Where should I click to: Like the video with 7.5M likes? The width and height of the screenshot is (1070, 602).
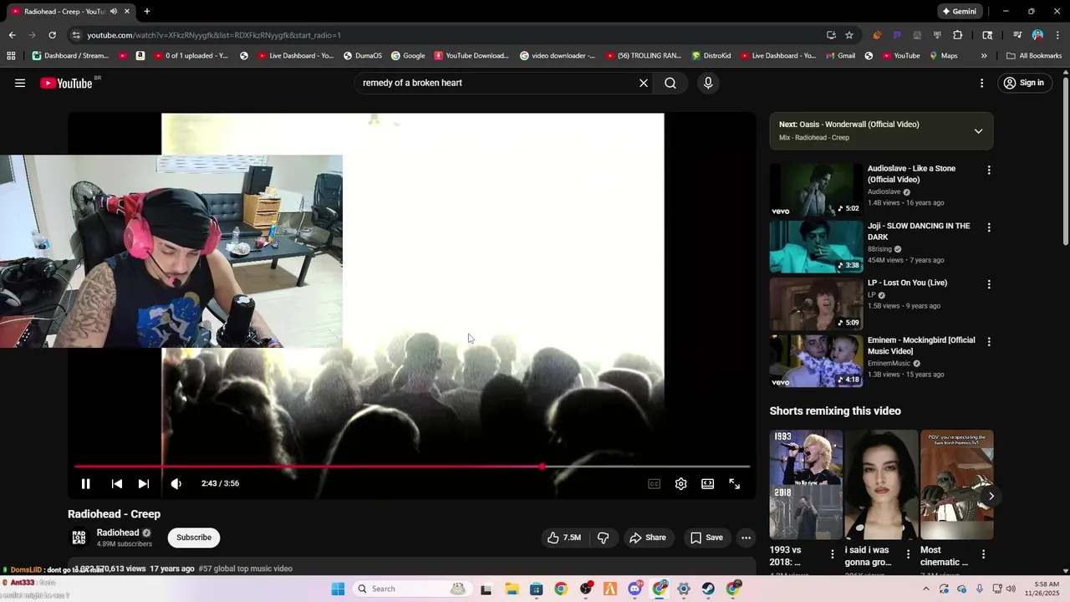[564, 538]
